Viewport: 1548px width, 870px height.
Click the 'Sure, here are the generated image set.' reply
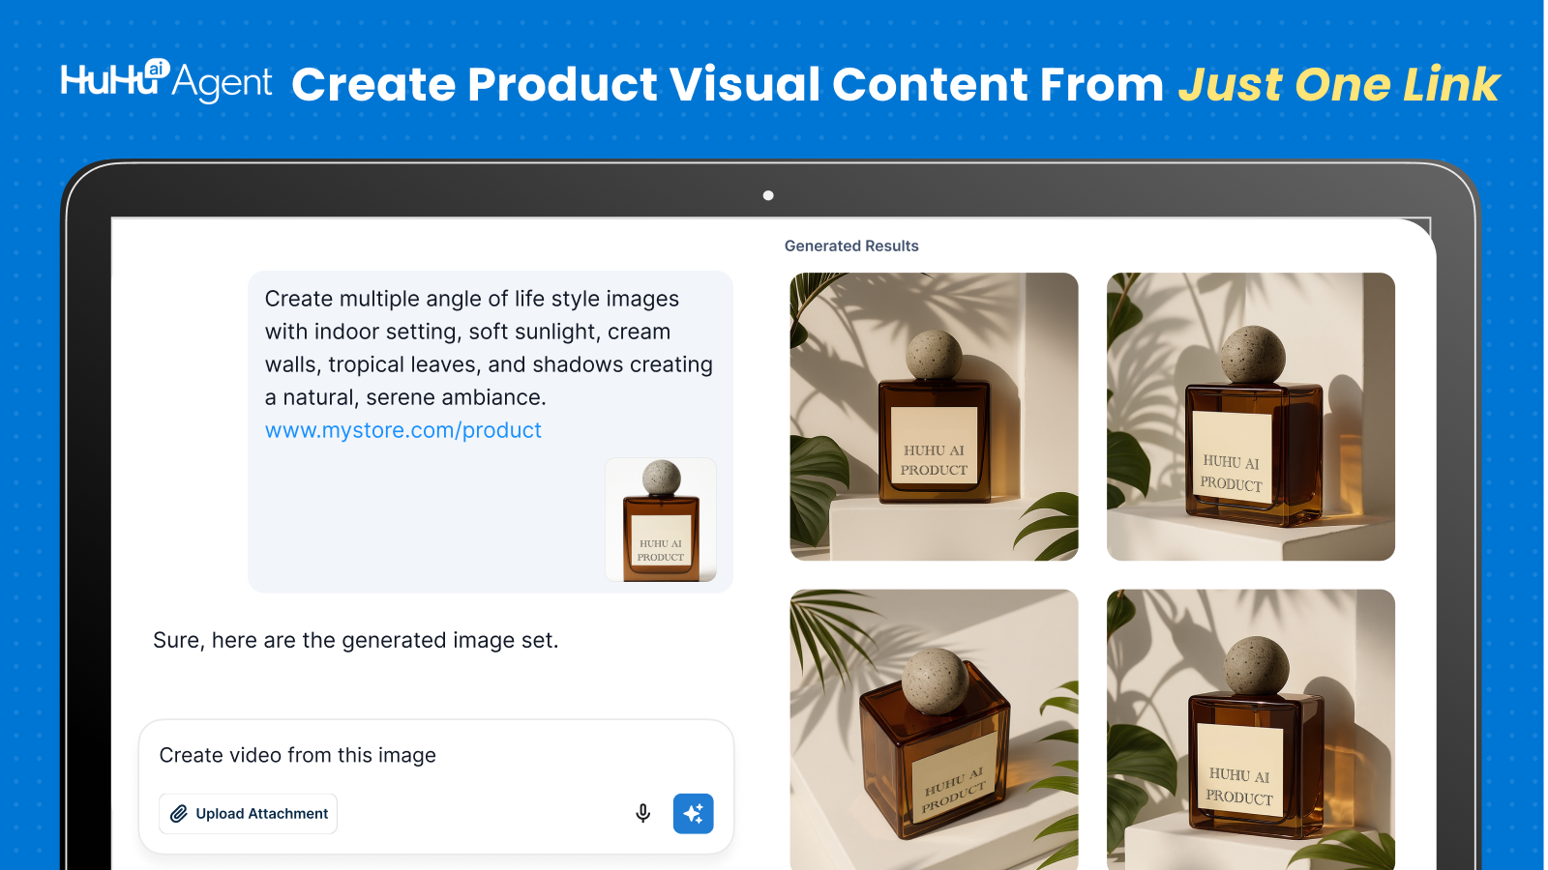coord(355,640)
